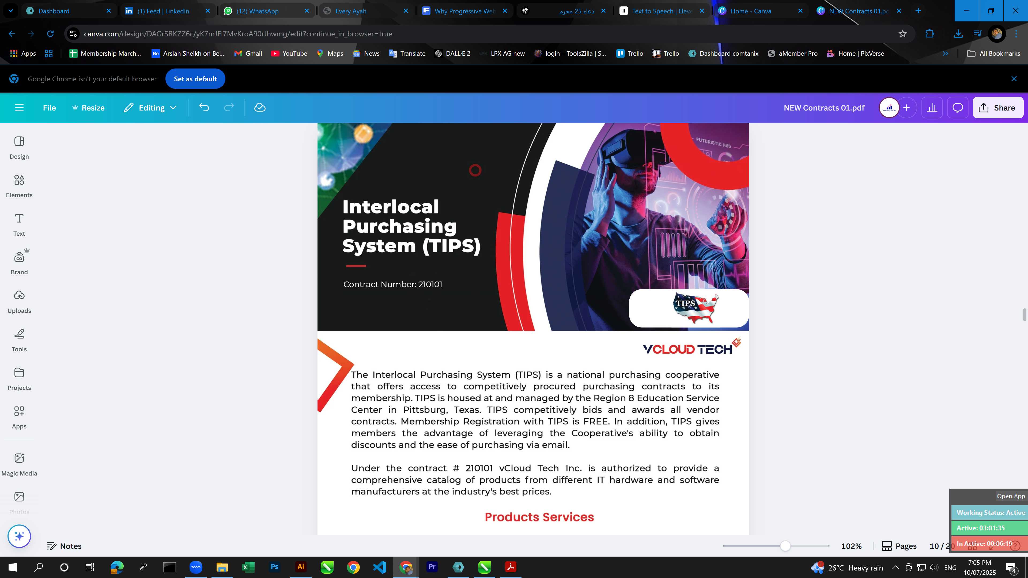The width and height of the screenshot is (1028, 578).
Task: Redo the last action
Action: coord(229,108)
